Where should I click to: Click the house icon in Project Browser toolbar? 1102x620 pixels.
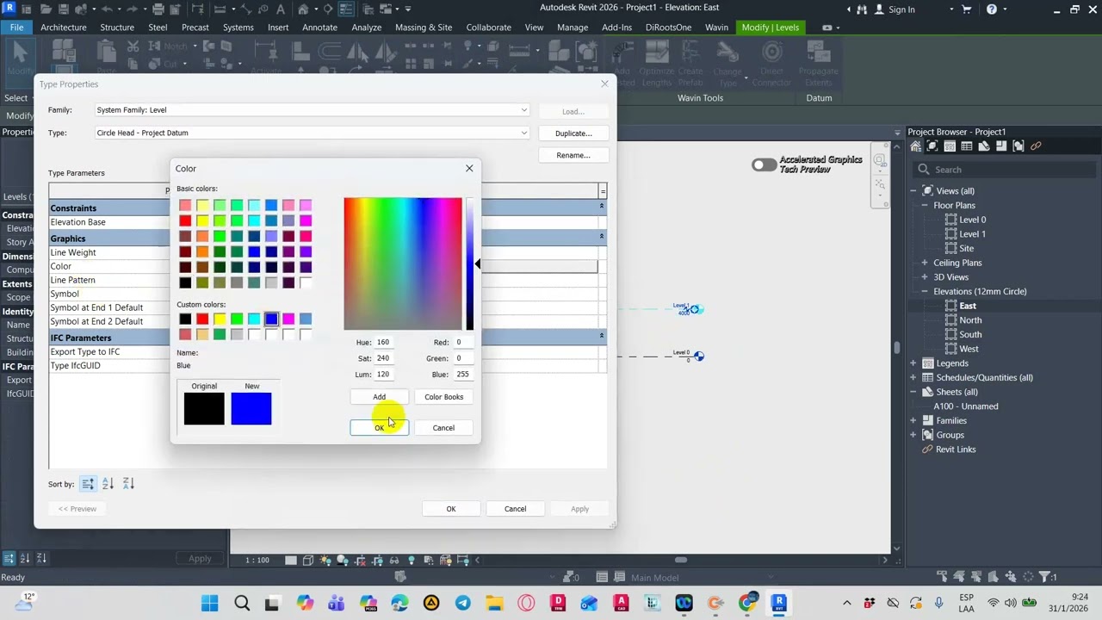click(915, 146)
